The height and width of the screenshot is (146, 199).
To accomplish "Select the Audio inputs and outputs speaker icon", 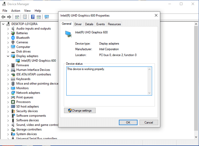I will 13,29.
